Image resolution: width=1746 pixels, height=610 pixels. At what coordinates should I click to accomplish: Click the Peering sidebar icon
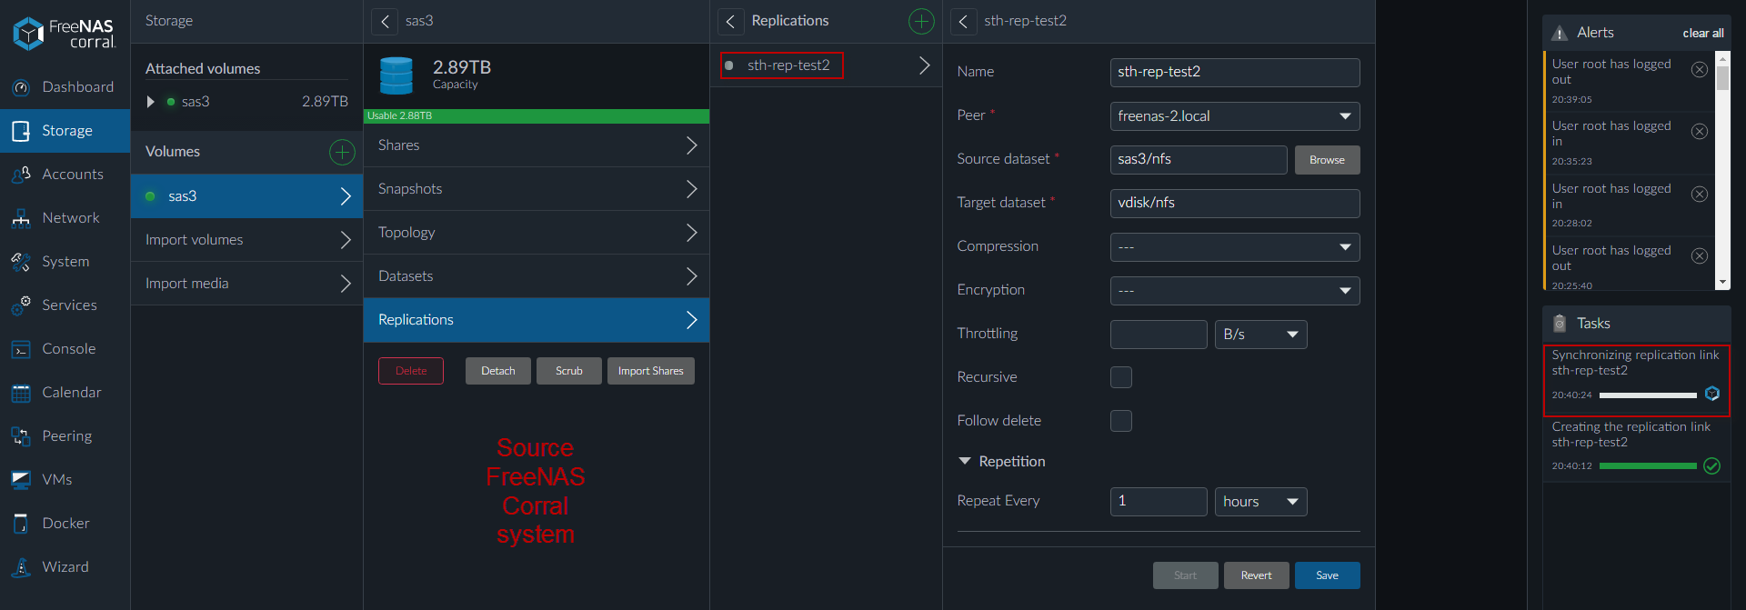coord(21,436)
